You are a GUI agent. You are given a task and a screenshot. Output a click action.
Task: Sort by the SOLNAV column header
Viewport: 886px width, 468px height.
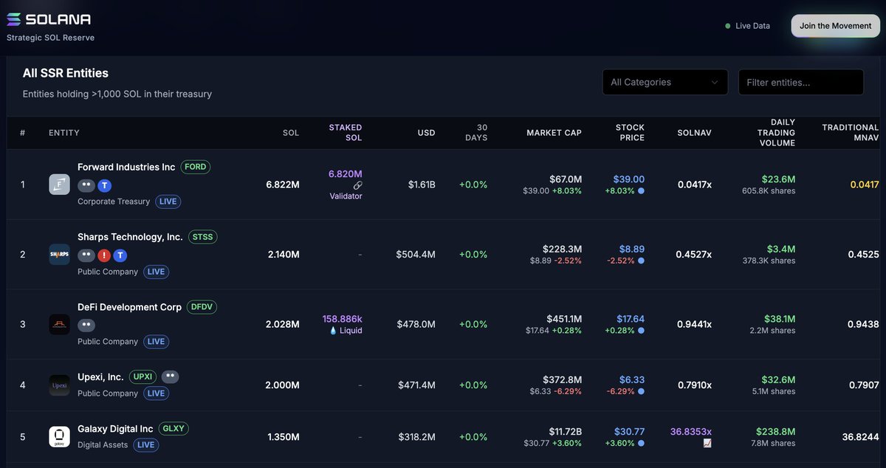point(694,133)
